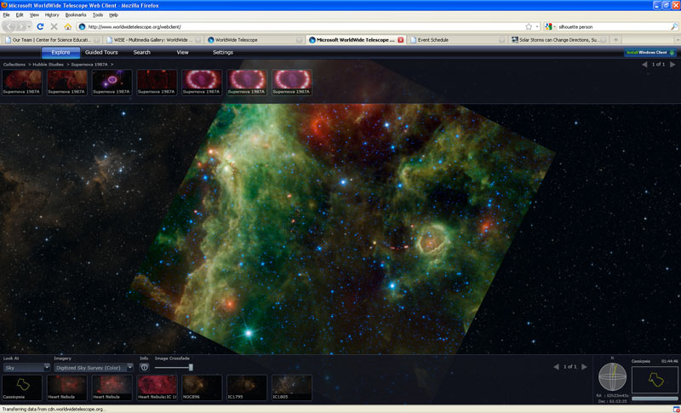The height and width of the screenshot is (413, 681).
Task: Click the zoom bar under Cassiopeia overview
Action: tap(655, 399)
